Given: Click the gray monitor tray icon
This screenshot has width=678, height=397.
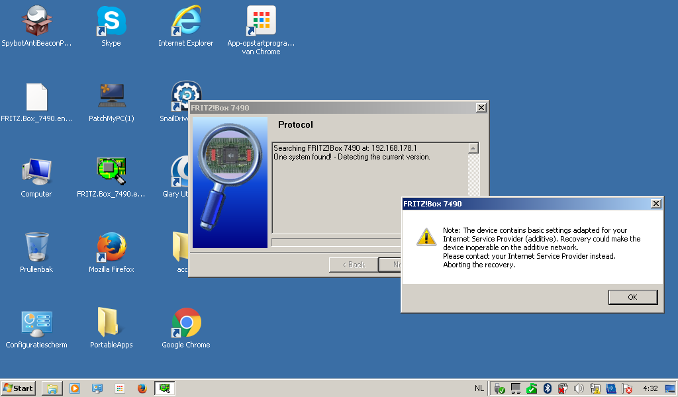Looking at the screenshot, I should point(515,388).
